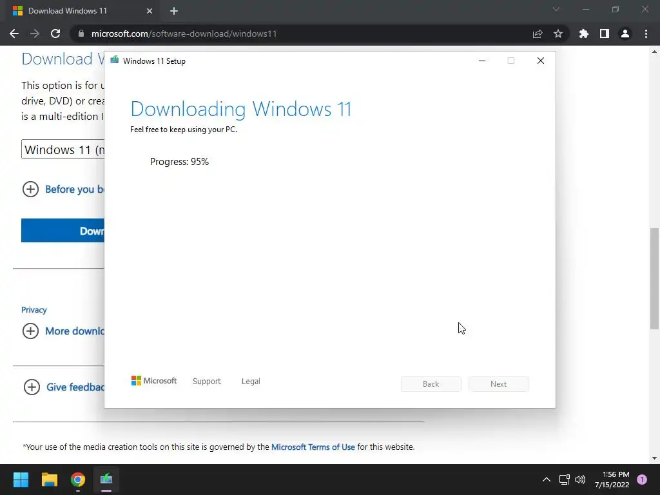Open Chrome tab search chevron
The width and height of the screenshot is (660, 495).
pos(556,9)
